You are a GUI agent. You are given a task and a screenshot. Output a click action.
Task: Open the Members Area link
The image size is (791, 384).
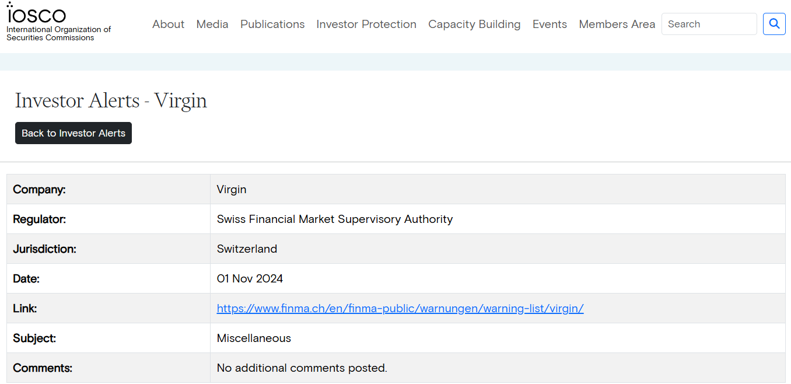coord(617,25)
